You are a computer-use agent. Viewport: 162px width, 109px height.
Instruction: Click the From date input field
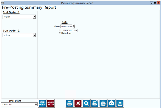coord(66,27)
